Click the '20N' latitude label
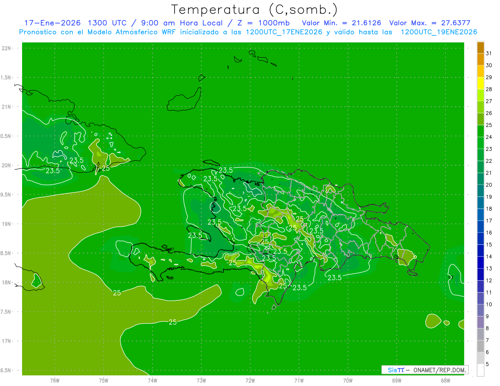The image size is (500, 386). 7,165
